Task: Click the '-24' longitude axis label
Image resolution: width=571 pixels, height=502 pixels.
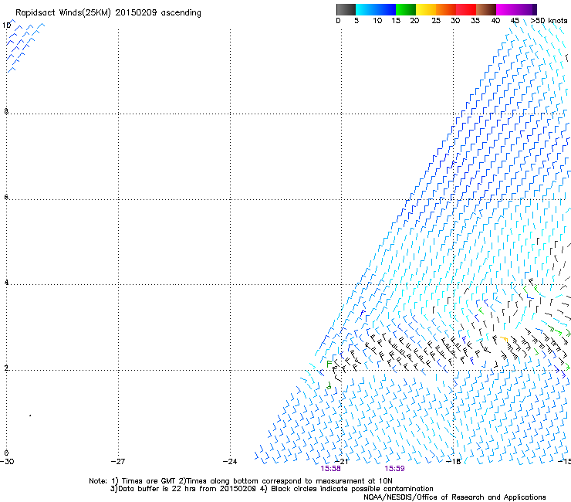Action: point(230,462)
